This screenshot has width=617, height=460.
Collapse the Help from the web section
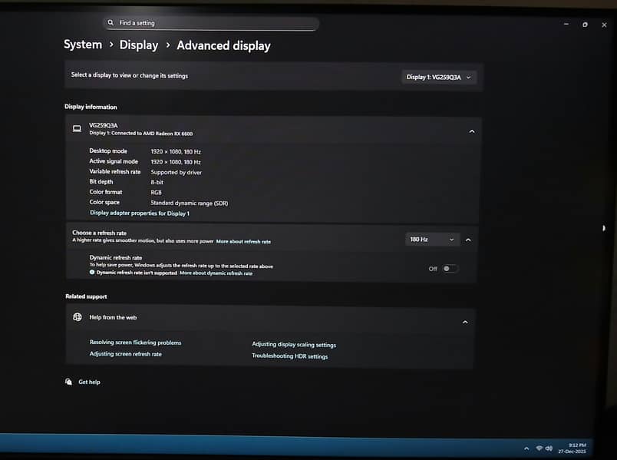(x=465, y=322)
